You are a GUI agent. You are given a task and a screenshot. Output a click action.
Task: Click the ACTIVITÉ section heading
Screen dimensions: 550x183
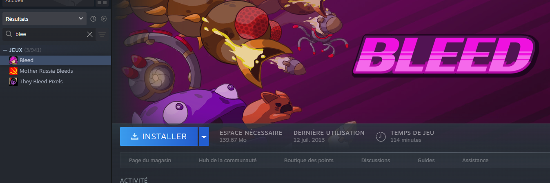click(134, 180)
